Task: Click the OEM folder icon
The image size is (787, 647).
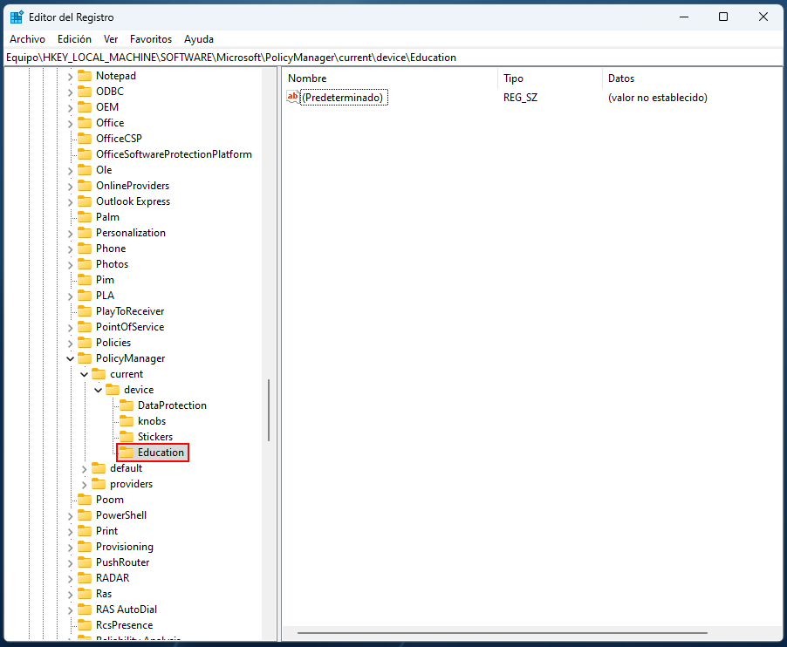Action: pos(85,107)
